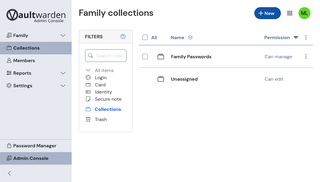The image size is (320, 182).
Task: Open the Trash filter
Action: pyautogui.click(x=101, y=119)
